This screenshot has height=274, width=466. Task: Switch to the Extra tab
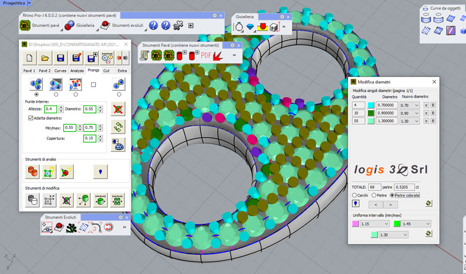(x=122, y=71)
